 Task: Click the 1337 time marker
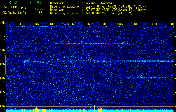point(120,24)
